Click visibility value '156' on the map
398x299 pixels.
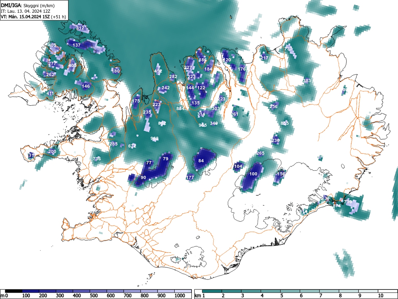point(281,174)
